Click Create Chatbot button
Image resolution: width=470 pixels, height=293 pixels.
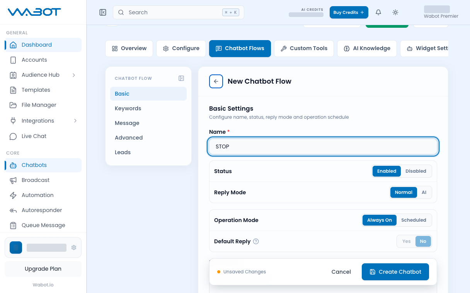(395, 272)
